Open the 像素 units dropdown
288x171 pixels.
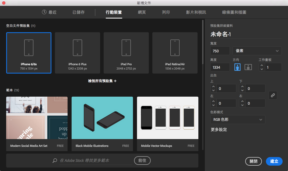[x=257, y=51]
